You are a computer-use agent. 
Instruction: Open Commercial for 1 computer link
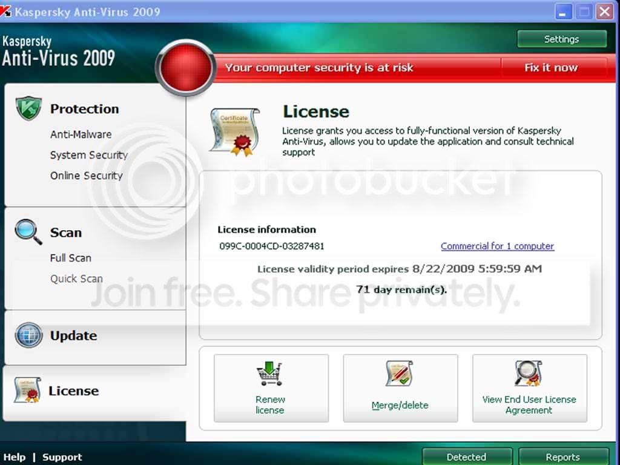[498, 246]
